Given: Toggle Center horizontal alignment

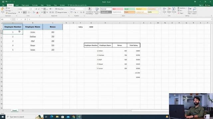Looking at the screenshot, I should (x=45, y=13).
